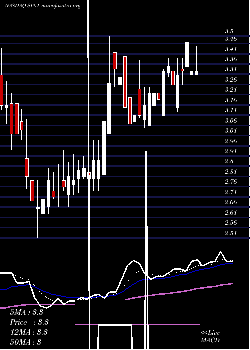This screenshot has width=250, height=350.
Task: Click the 3.41 price axis label
Action: point(231,49)
